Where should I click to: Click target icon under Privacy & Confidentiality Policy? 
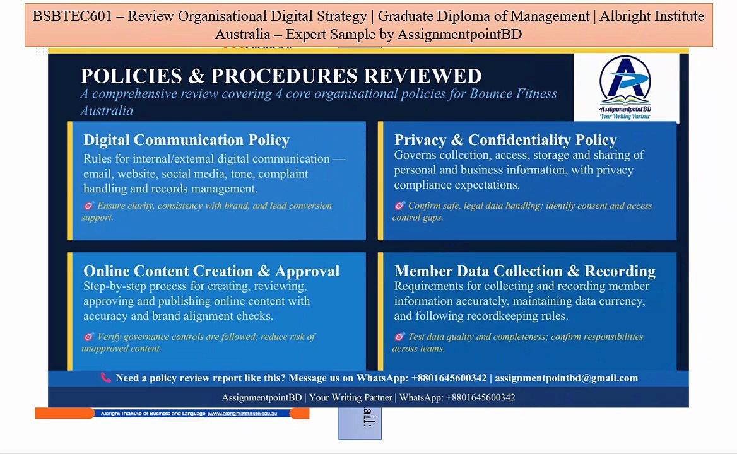(x=399, y=205)
